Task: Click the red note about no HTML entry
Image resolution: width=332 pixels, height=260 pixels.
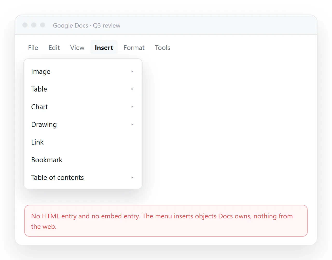Action: 166,221
